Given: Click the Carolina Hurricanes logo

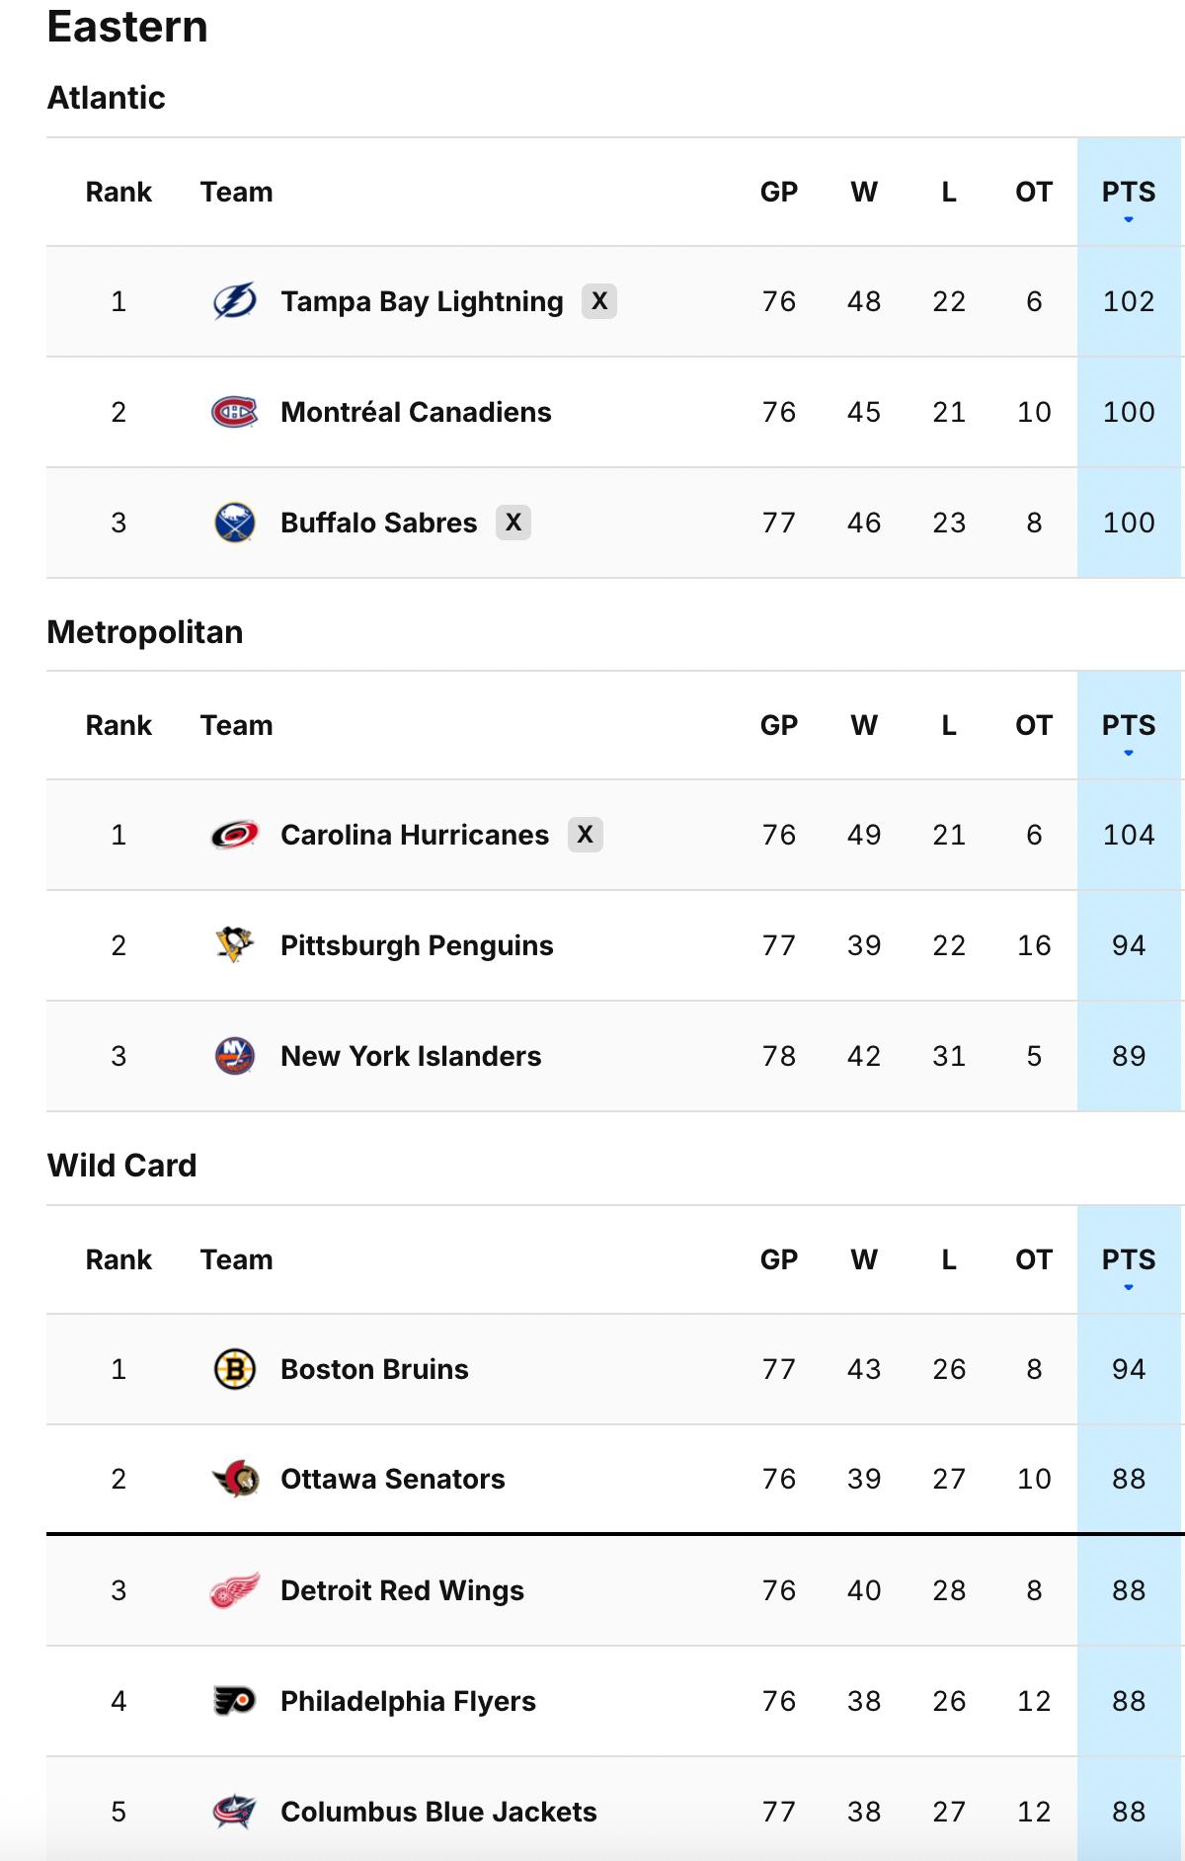Looking at the screenshot, I should pos(234,835).
